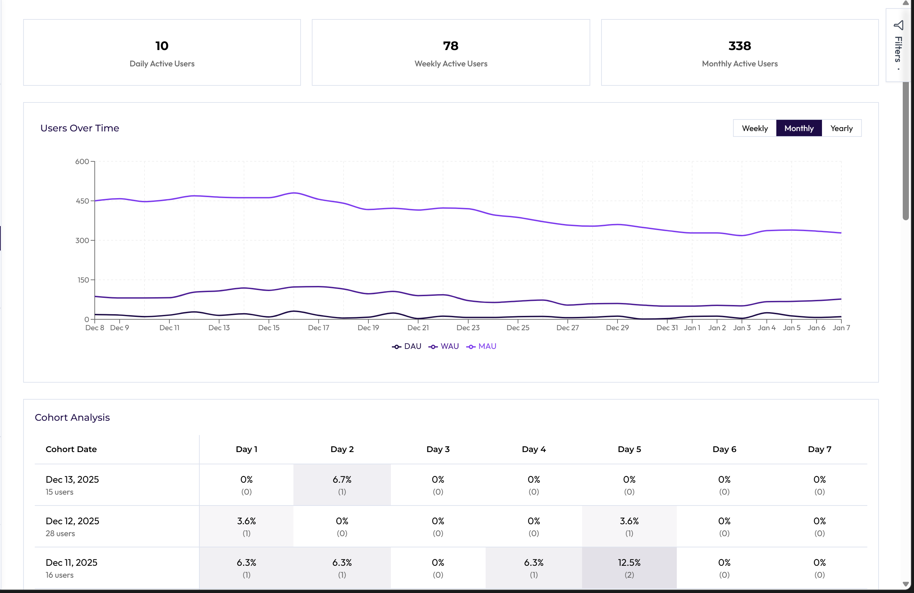Open the Filters funnel icon
The width and height of the screenshot is (914, 593).
tap(898, 25)
